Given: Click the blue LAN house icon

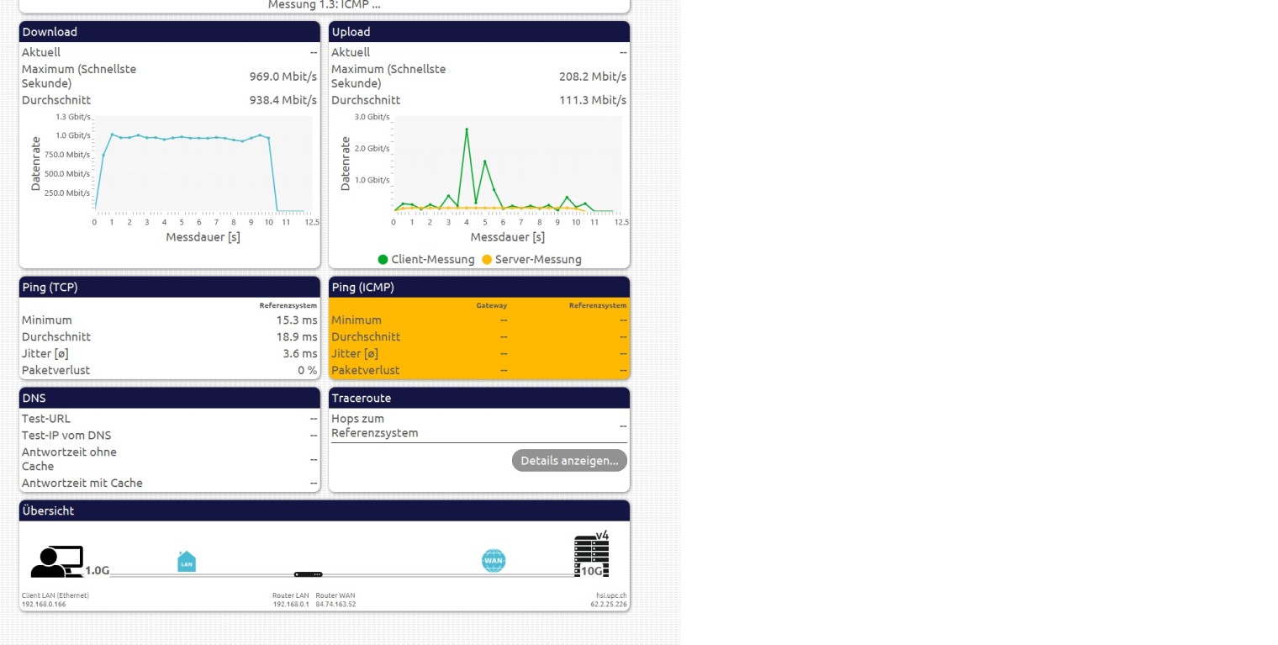Looking at the screenshot, I should tap(187, 561).
